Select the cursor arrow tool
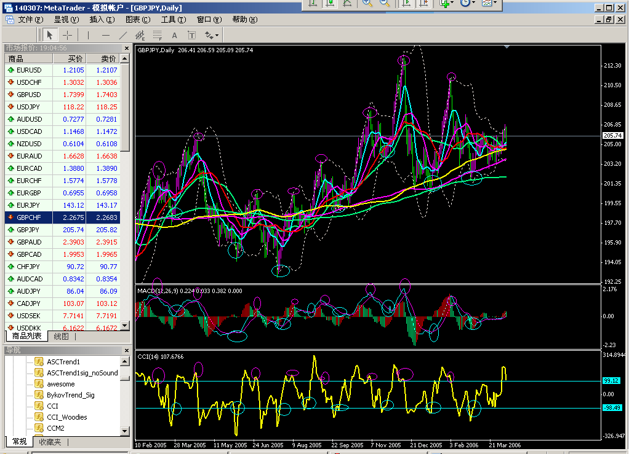 click(x=50, y=35)
